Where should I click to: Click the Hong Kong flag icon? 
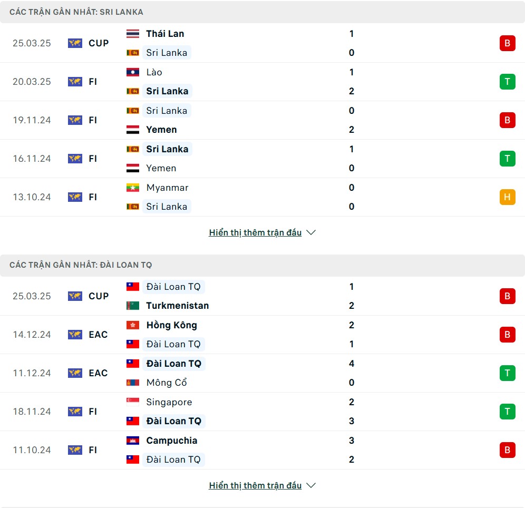(x=133, y=325)
